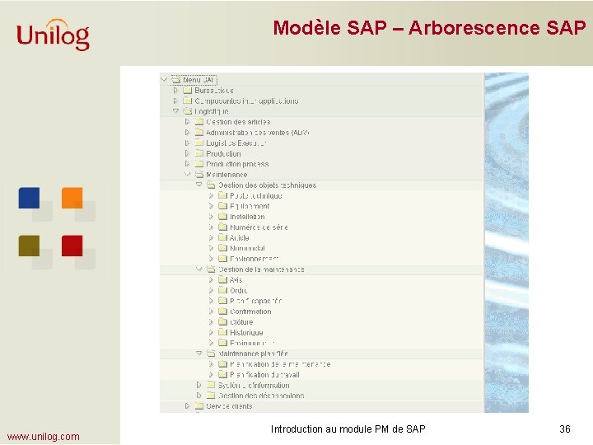Click the Unilog logo
Screen dimensions: 593x445
[x=53, y=35]
